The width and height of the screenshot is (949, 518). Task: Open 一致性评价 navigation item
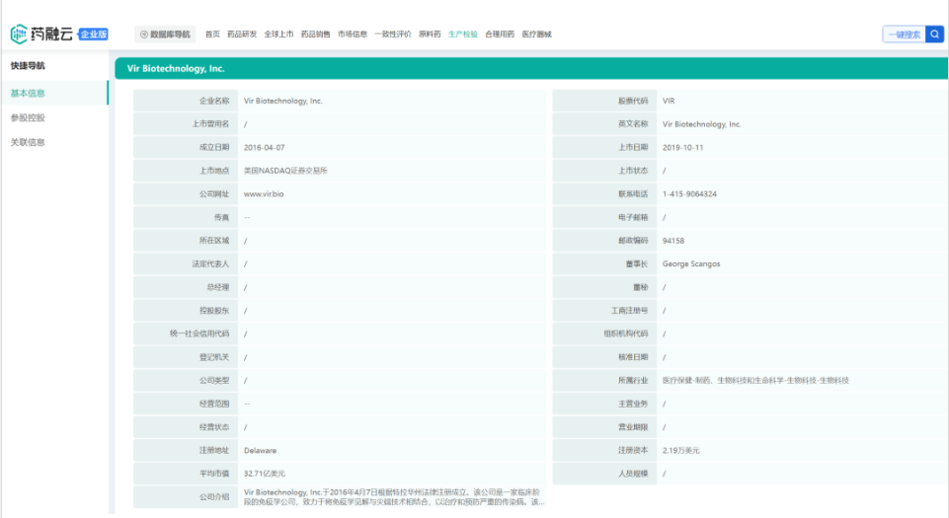(x=393, y=35)
